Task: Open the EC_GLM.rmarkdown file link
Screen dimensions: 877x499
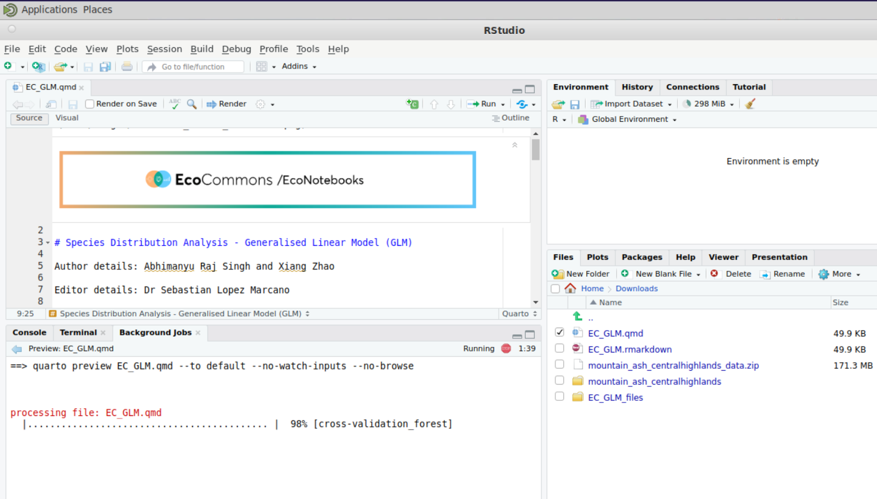Action: click(x=630, y=349)
